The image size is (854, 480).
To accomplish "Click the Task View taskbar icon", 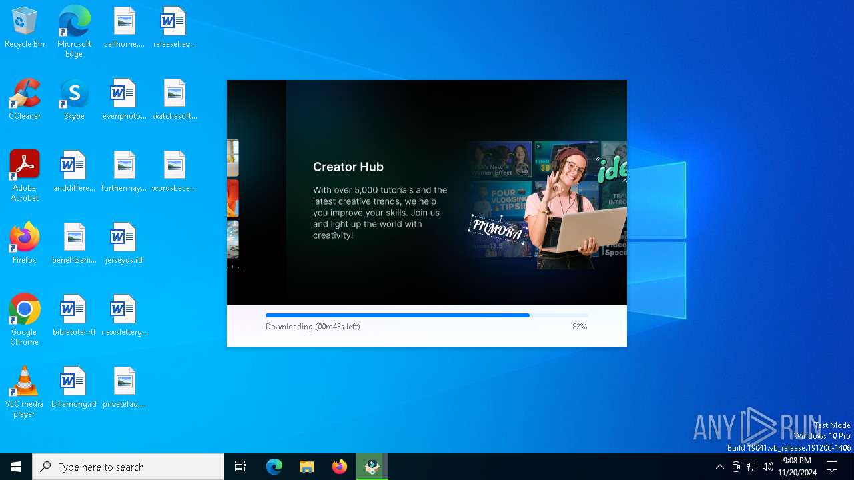I will 240,467.
